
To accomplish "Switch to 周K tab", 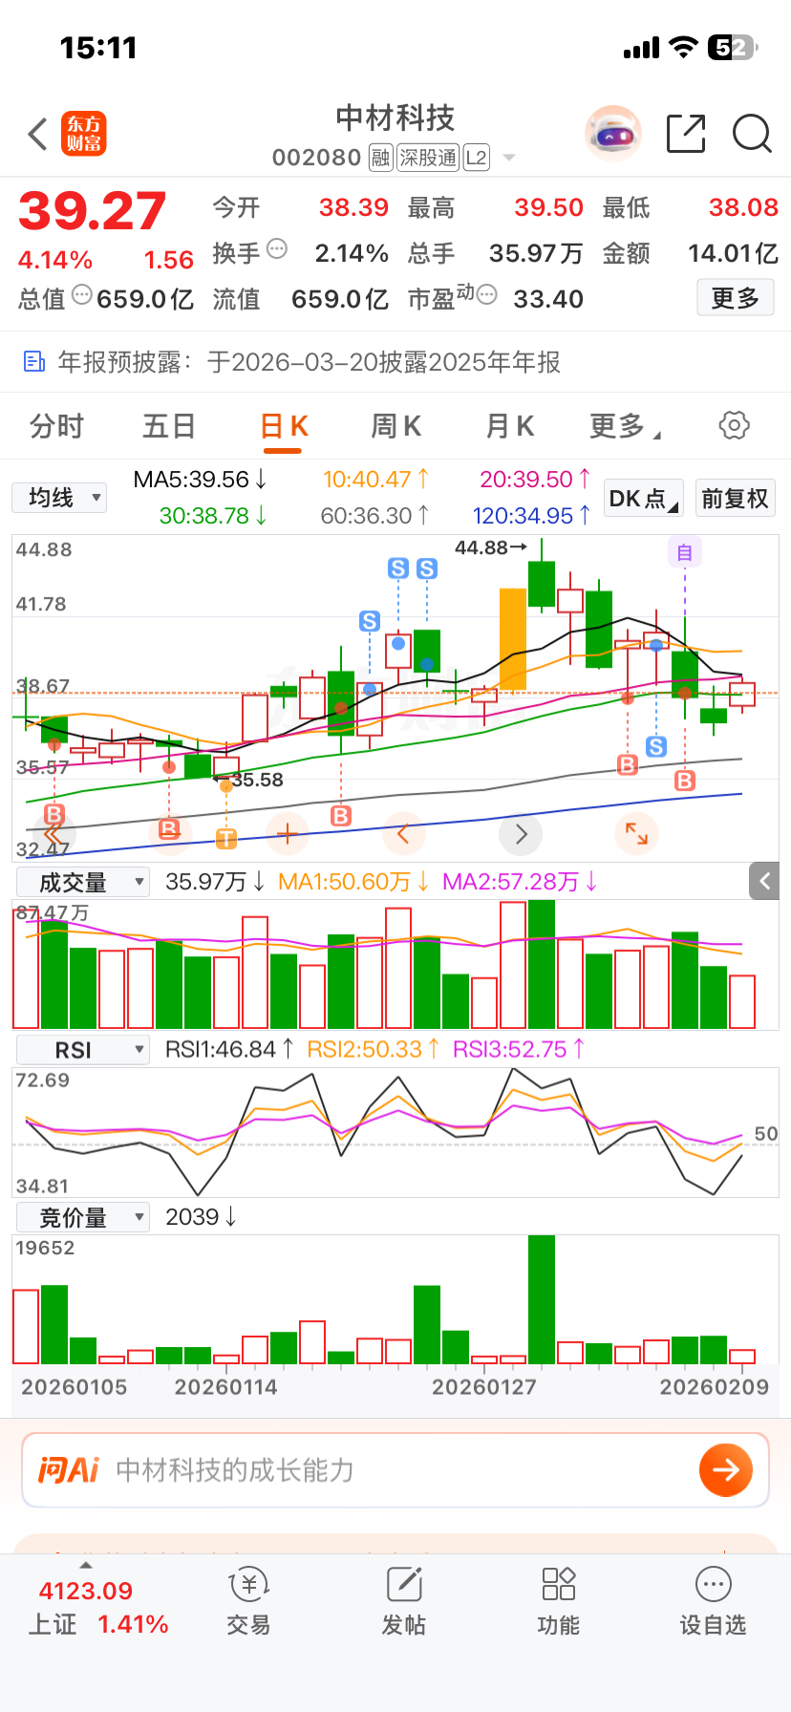I will [395, 426].
